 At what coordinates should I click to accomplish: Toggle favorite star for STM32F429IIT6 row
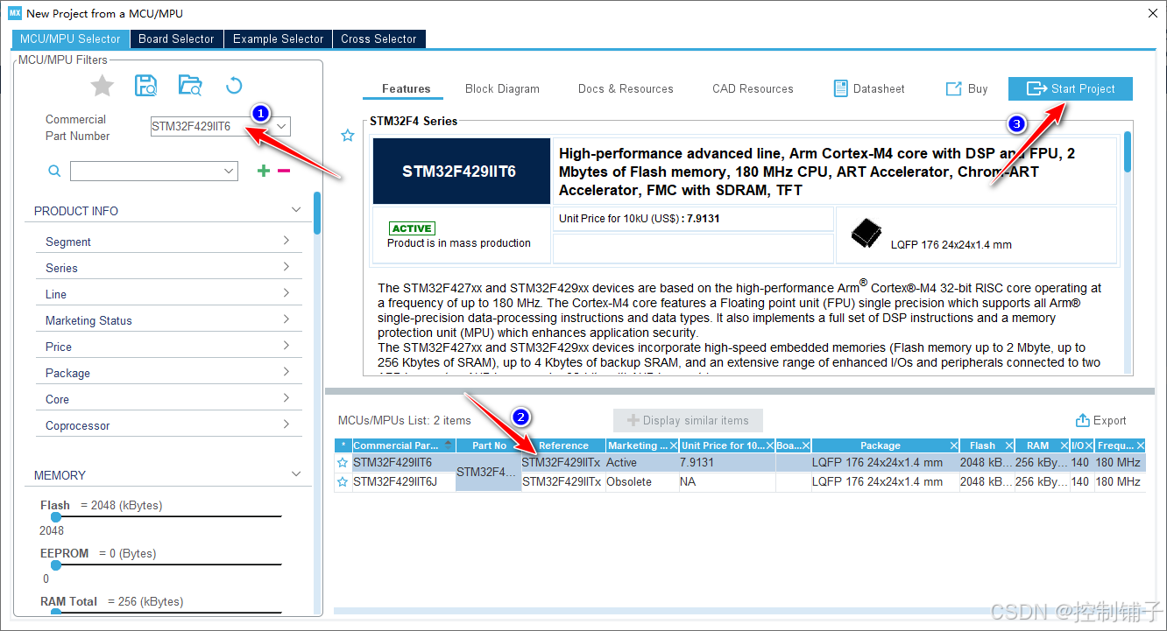[343, 463]
